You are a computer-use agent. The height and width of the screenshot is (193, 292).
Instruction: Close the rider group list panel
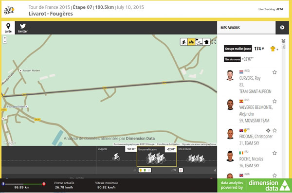coord(283,41)
